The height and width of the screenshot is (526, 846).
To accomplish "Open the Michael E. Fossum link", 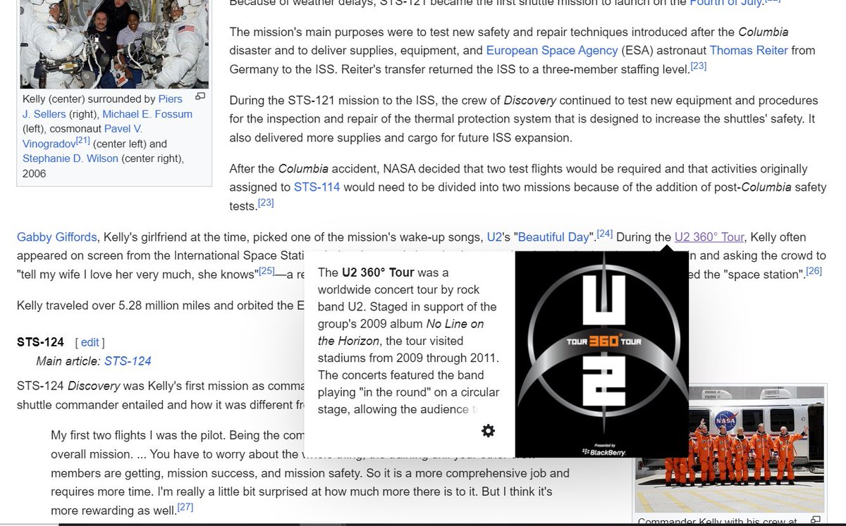I will [x=147, y=114].
